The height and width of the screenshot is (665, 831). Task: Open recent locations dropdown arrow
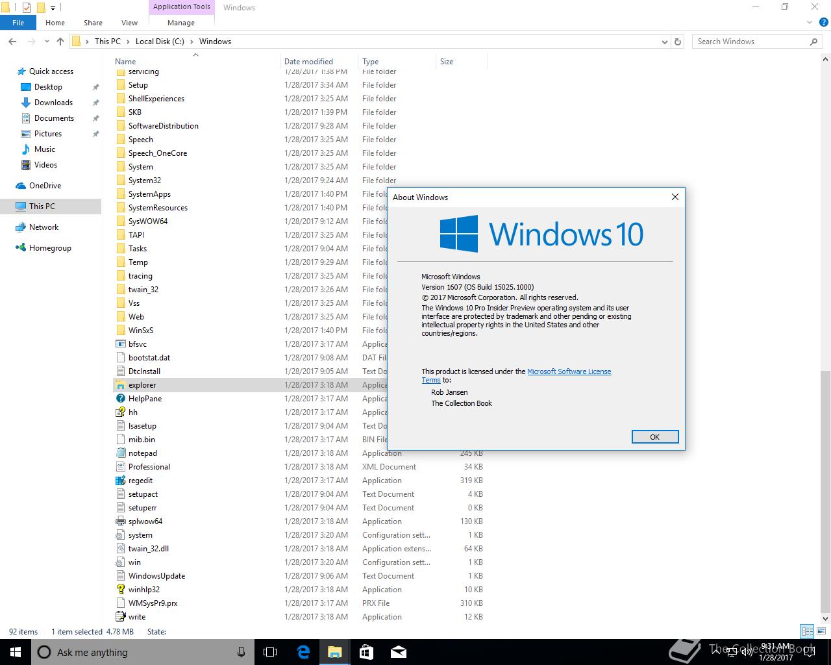(47, 42)
